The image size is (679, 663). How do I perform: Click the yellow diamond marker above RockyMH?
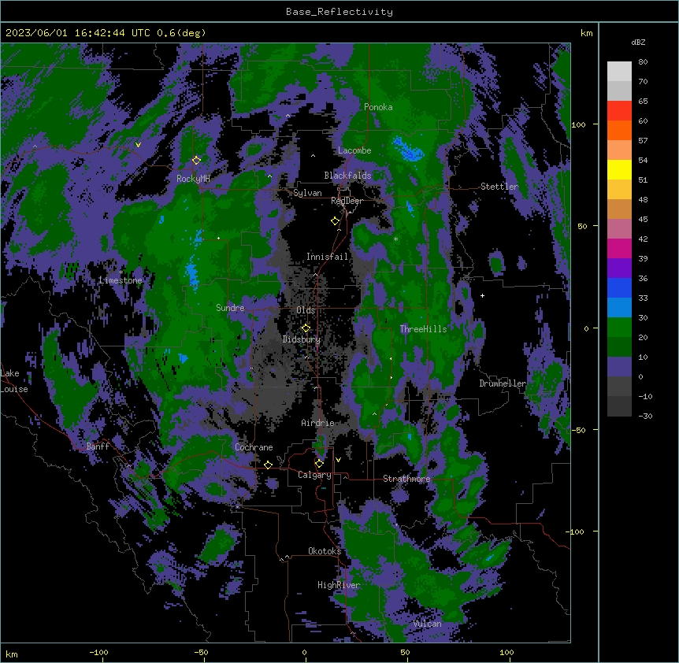click(x=196, y=160)
